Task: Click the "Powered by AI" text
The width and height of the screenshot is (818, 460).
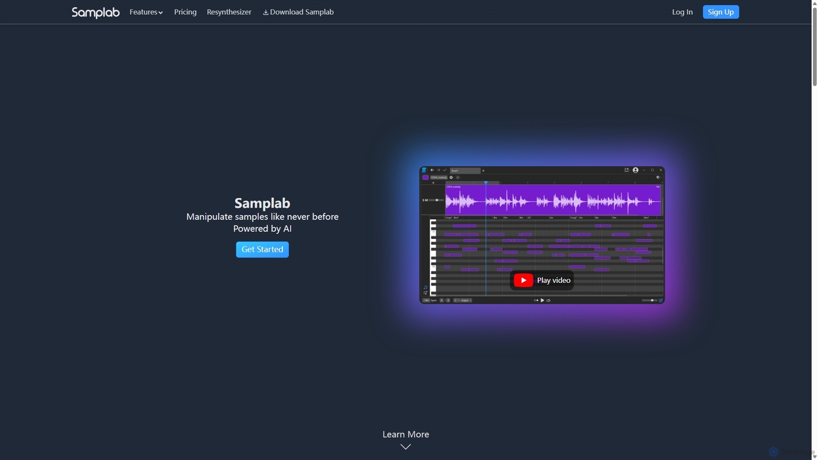Action: pos(262,229)
